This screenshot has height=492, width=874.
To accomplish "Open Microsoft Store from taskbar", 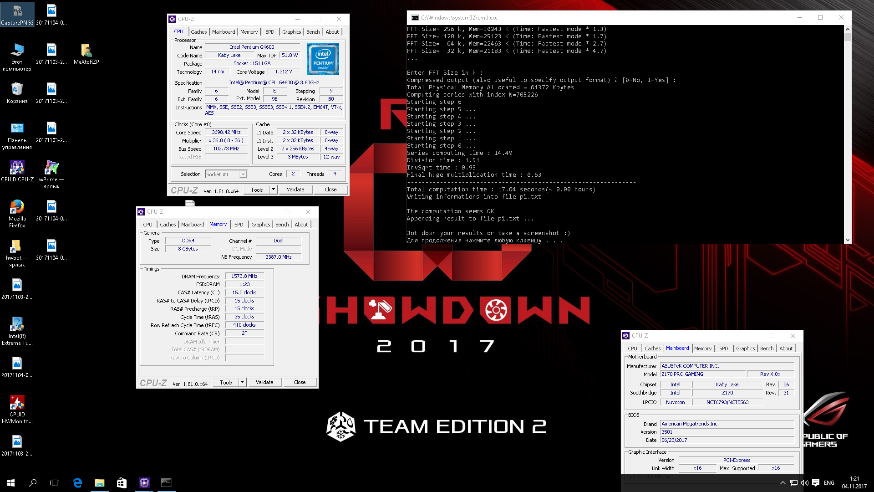I will tap(122, 482).
